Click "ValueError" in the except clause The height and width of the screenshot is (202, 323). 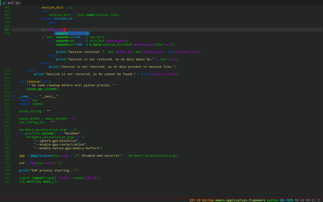(64, 19)
